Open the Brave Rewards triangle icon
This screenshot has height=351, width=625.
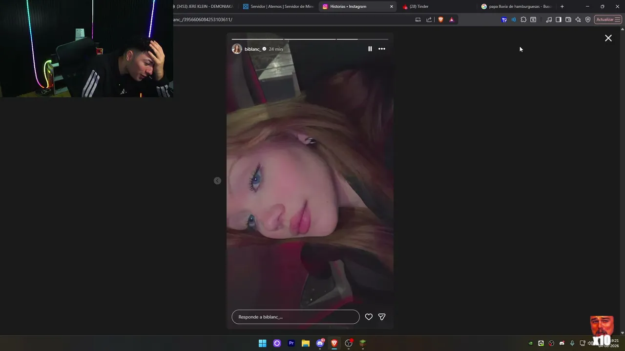pos(451,19)
